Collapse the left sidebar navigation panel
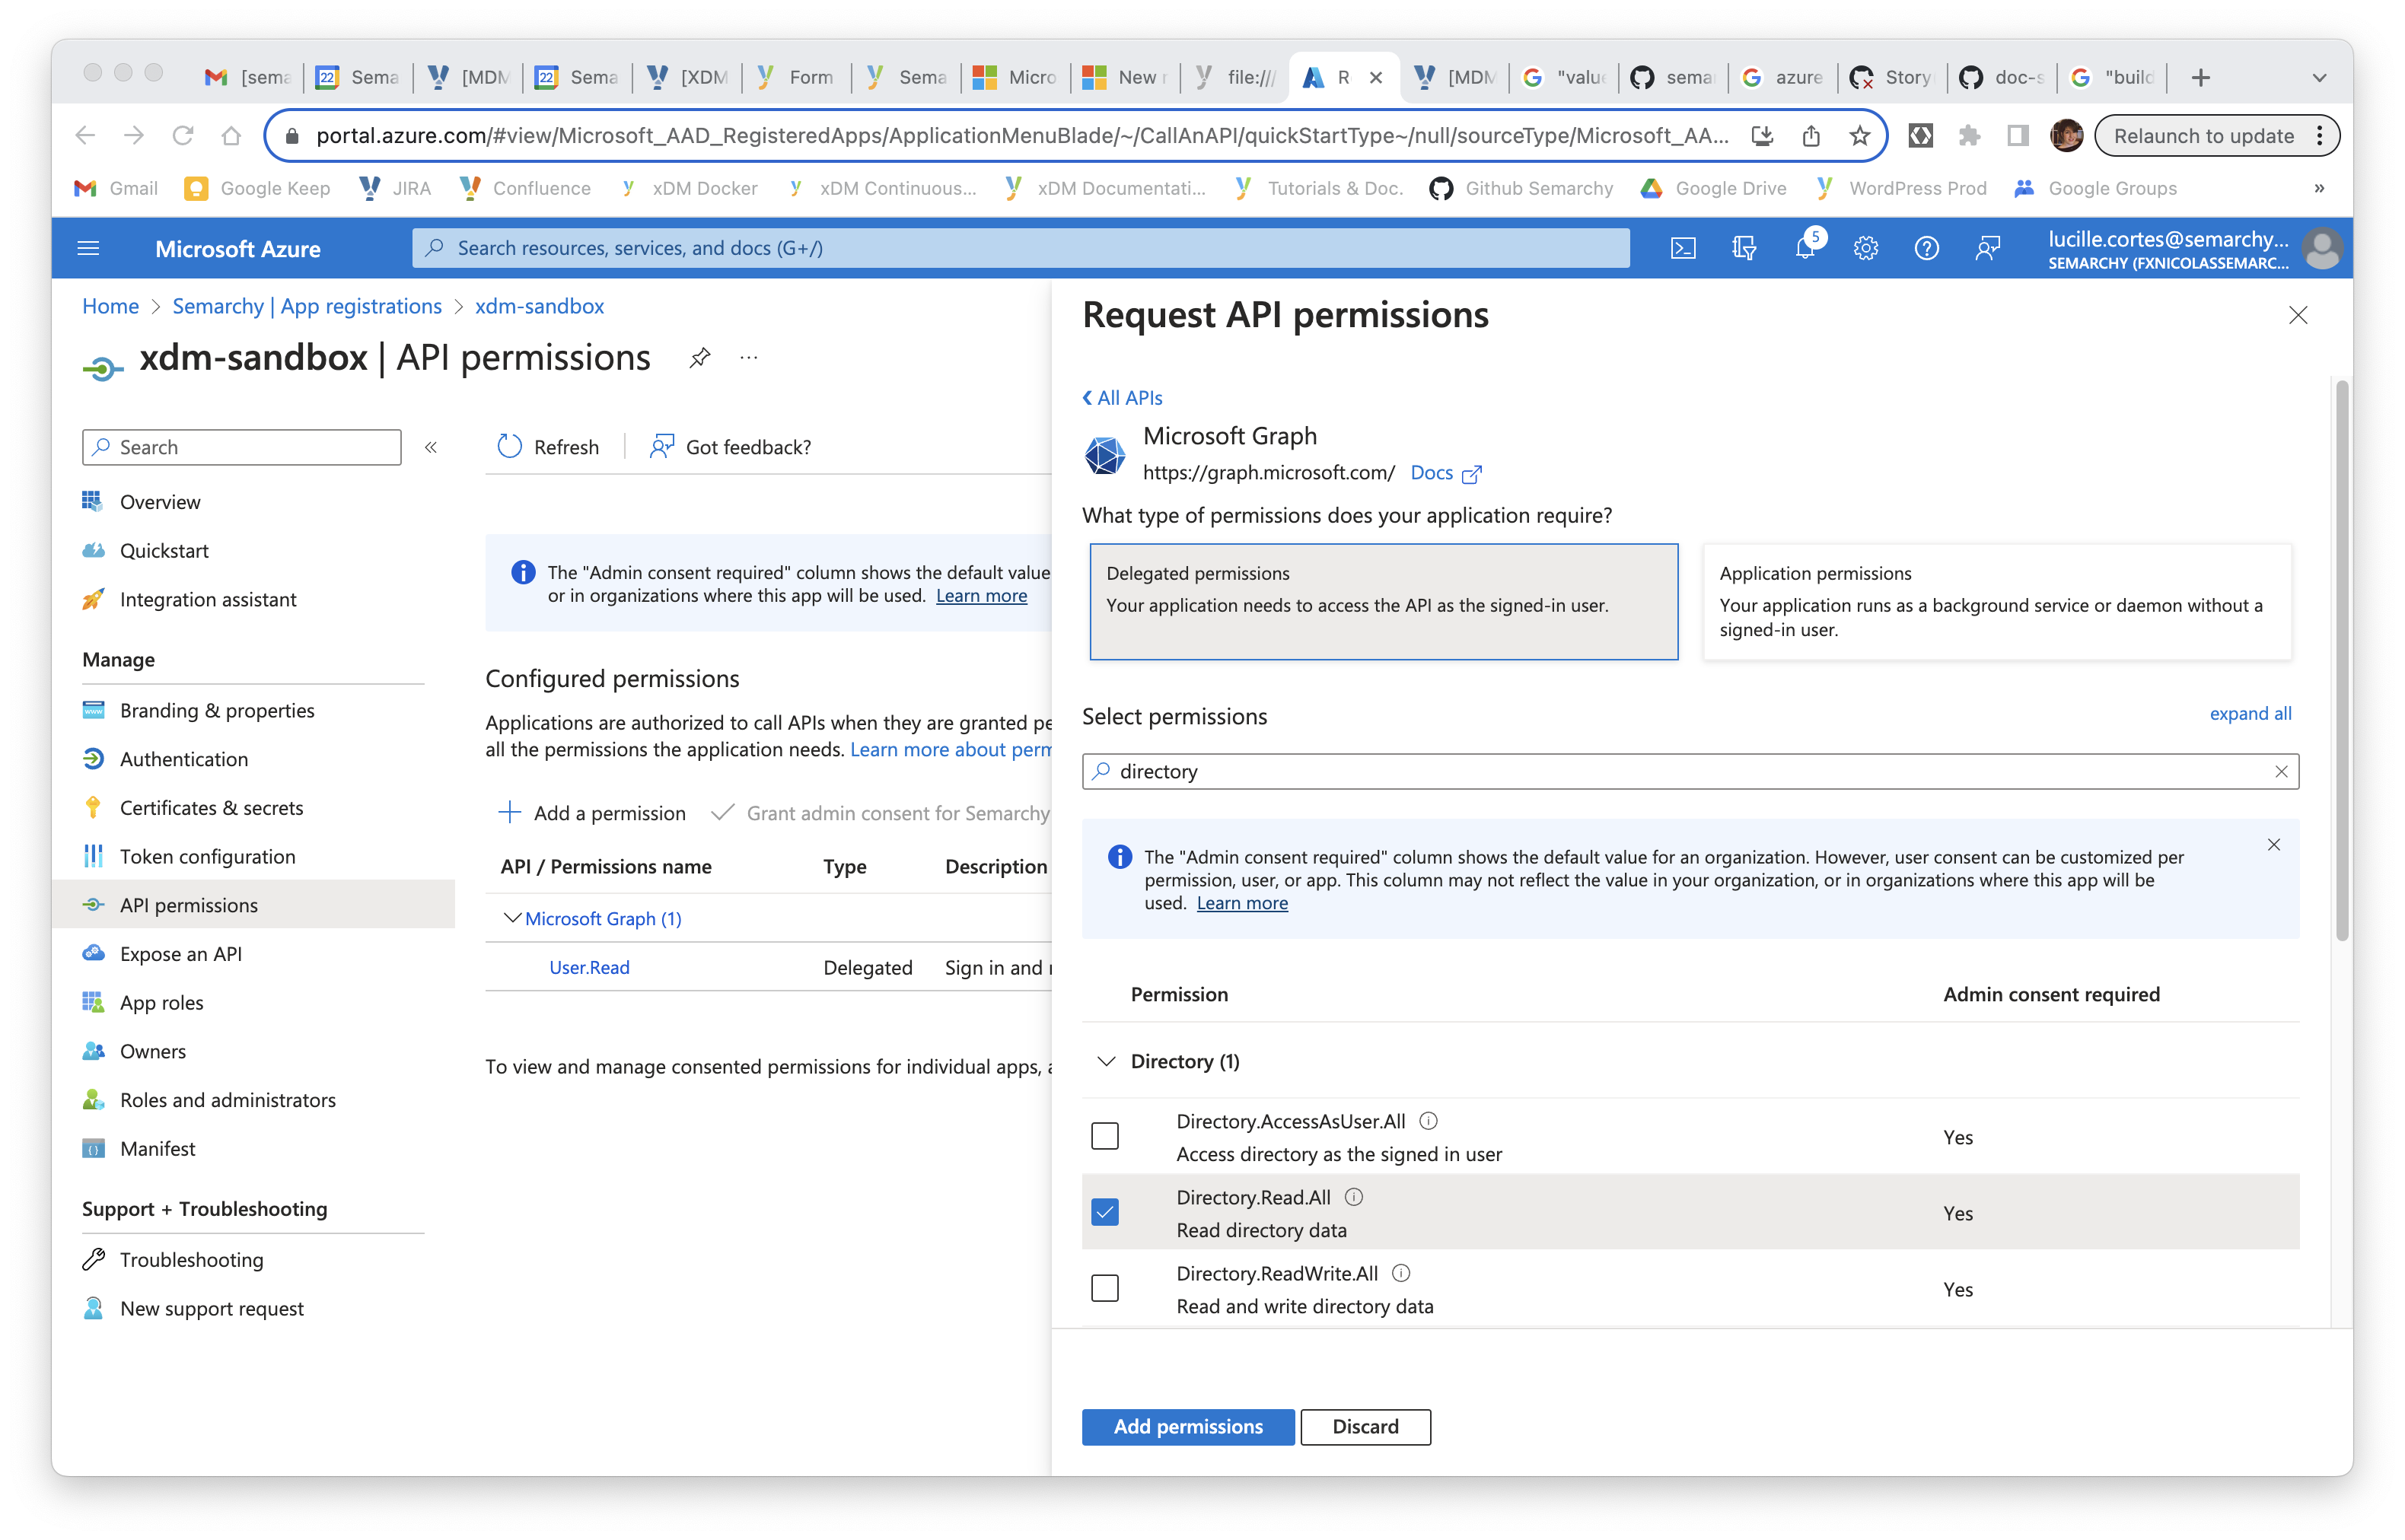The height and width of the screenshot is (1540, 2405). point(433,447)
